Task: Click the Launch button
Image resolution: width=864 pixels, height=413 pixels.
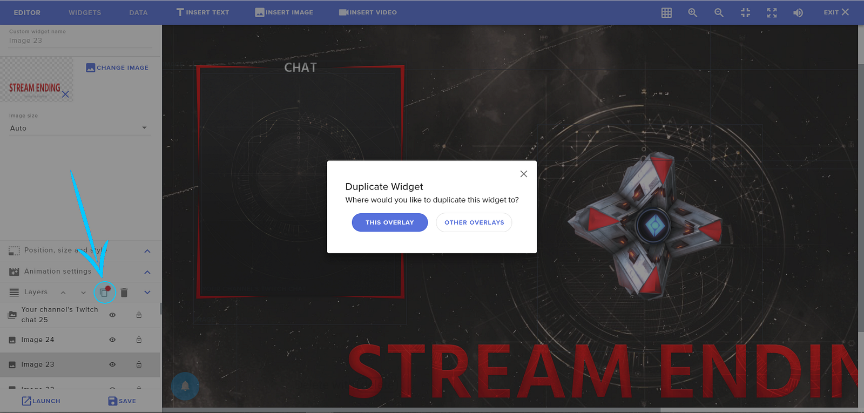Action: (41, 401)
